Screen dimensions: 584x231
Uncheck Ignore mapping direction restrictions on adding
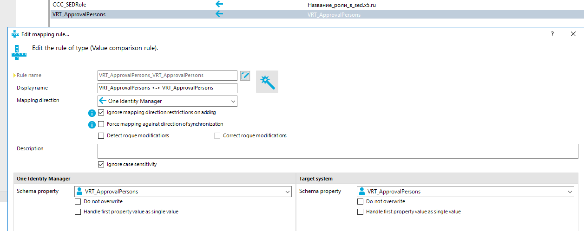pos(101,113)
